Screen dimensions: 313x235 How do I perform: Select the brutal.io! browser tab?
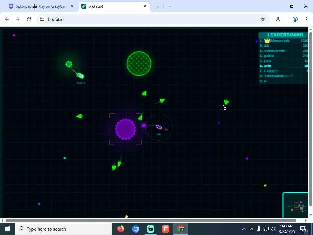[x=114, y=6]
